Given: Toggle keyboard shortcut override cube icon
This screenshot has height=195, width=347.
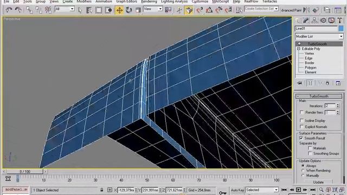Looking at the screenshot, I should point(189,10).
